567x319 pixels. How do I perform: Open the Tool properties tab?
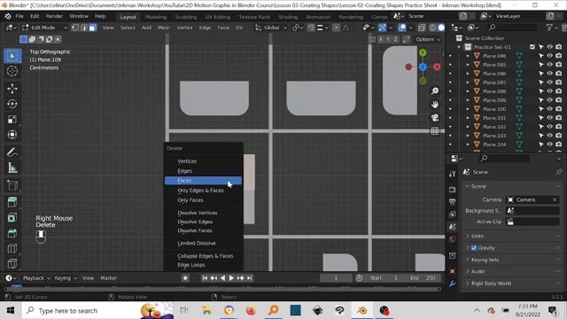pyautogui.click(x=453, y=174)
